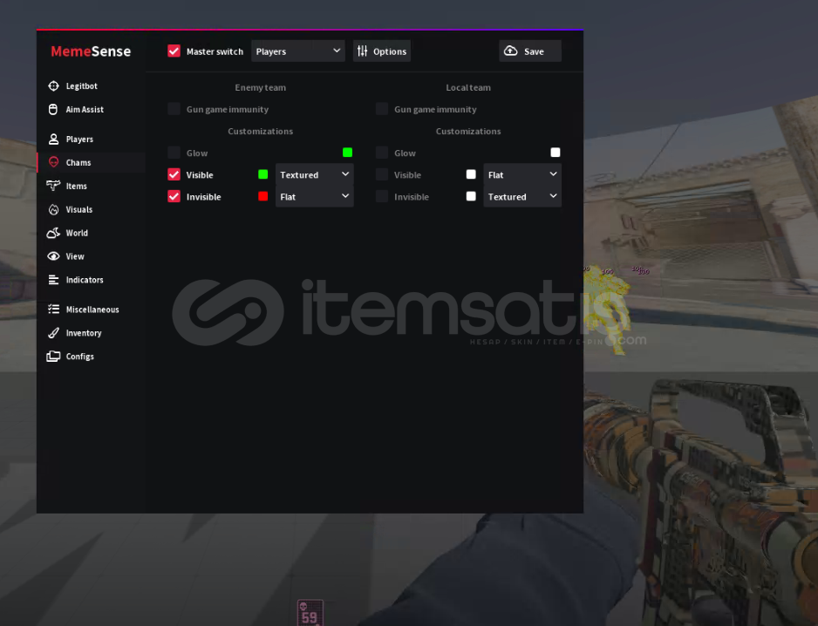Click the Options button

click(382, 51)
